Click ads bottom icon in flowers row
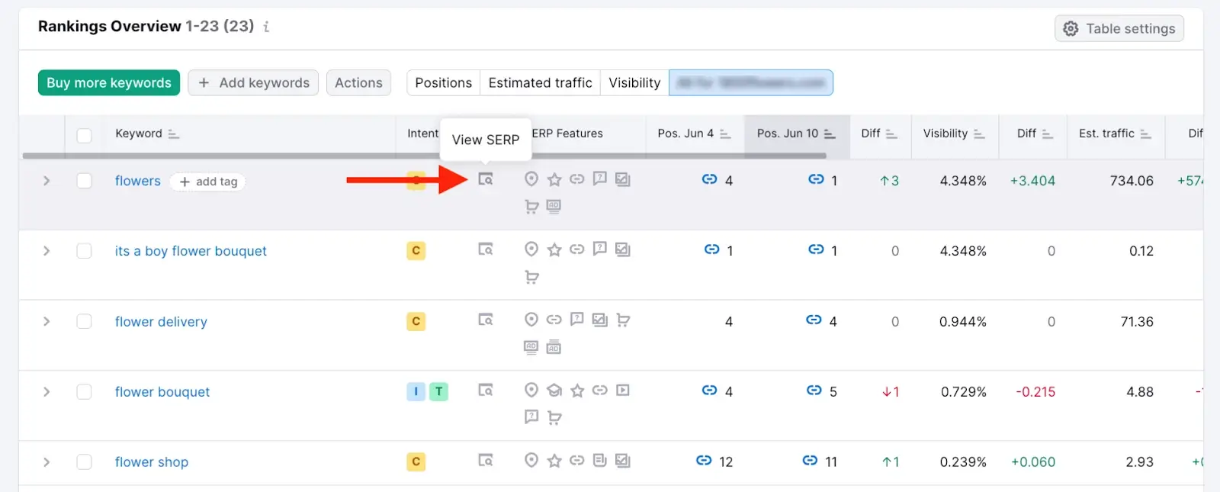The height and width of the screenshot is (492, 1220). click(x=554, y=206)
